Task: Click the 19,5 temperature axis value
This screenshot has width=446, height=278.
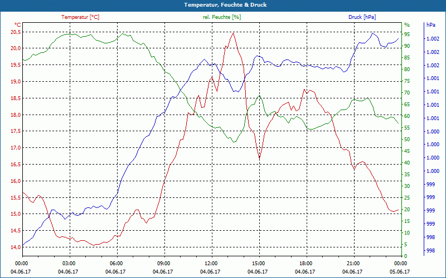Action: [16, 65]
